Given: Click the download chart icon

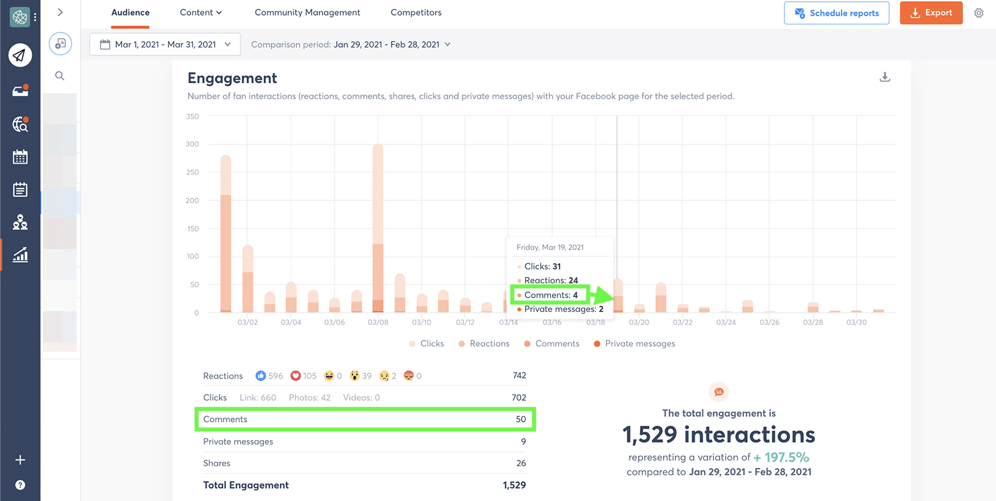Looking at the screenshot, I should (x=885, y=77).
